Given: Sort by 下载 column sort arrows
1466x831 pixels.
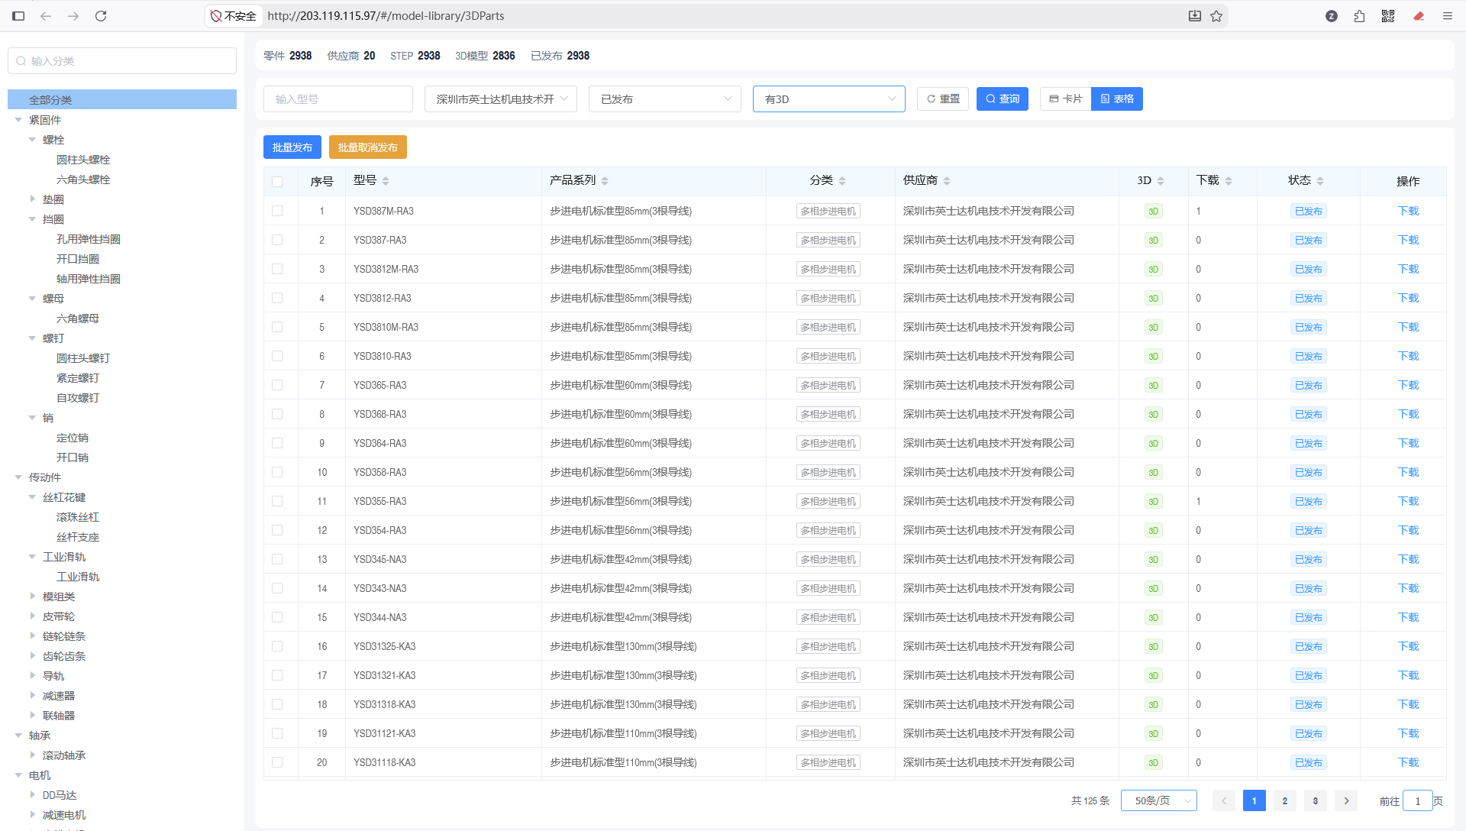Looking at the screenshot, I should click(x=1229, y=181).
